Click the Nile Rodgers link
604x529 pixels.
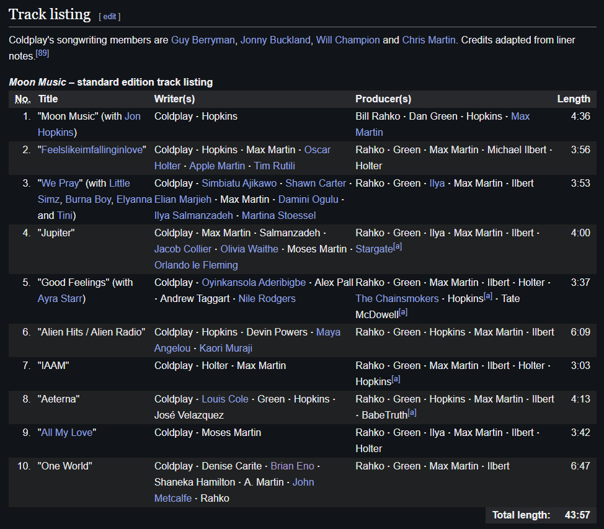tap(267, 299)
